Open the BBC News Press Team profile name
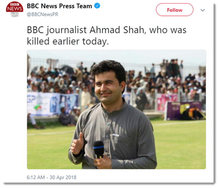Image resolution: width=219 pixels, height=188 pixels. click(x=59, y=6)
